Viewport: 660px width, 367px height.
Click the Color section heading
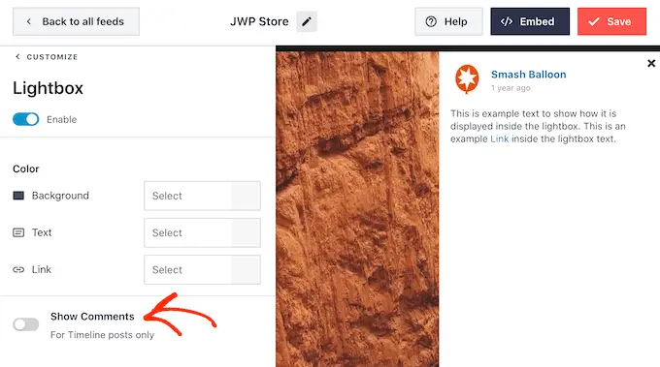[x=25, y=168]
